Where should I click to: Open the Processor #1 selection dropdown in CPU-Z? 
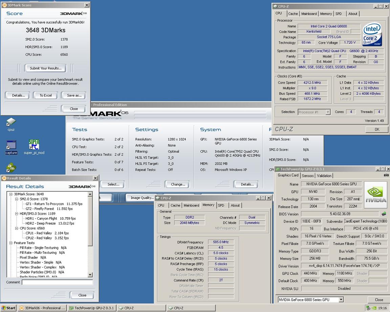(x=328, y=112)
